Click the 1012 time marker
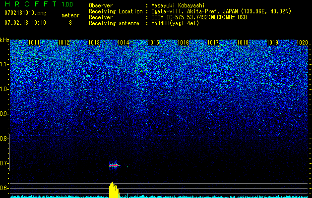The width and height of the screenshot is (312, 198). [64, 43]
